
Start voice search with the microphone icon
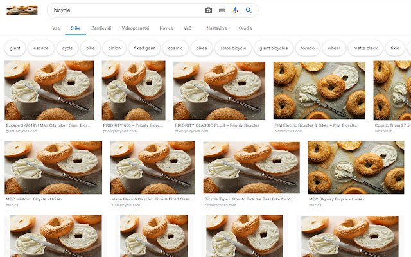coord(235,10)
